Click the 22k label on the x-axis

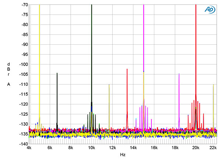(213, 148)
